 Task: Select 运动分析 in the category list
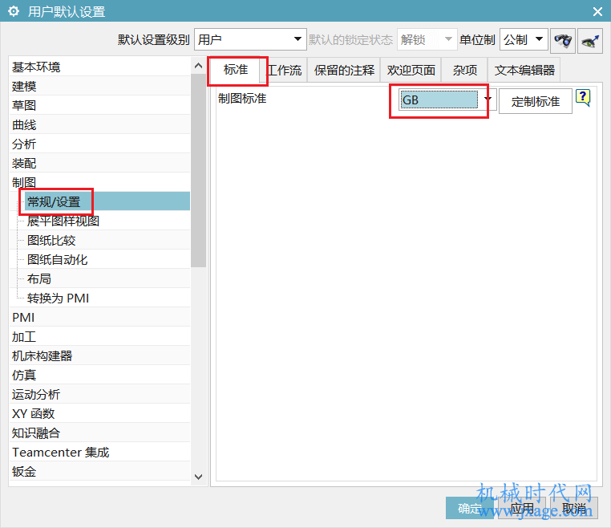[x=99, y=394]
